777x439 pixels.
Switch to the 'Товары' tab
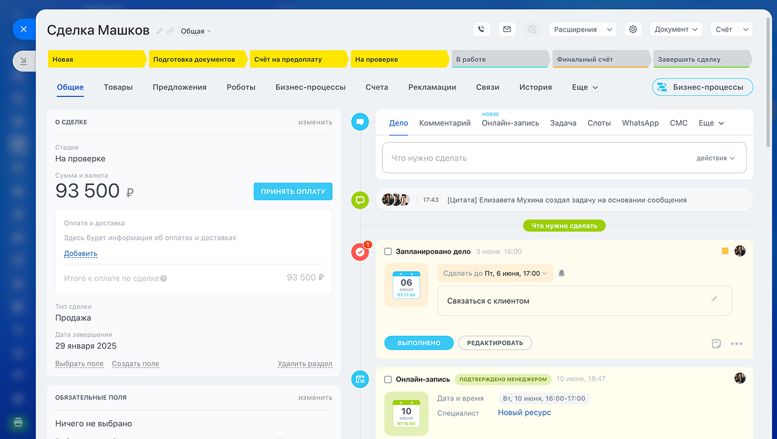pyautogui.click(x=118, y=87)
